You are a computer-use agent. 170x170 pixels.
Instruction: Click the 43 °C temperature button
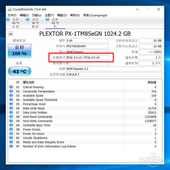coord(20,71)
